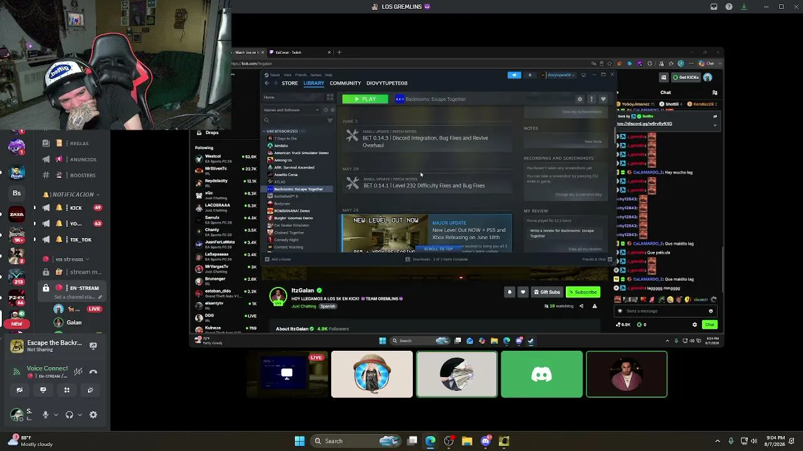Open Steam library grid view icon
Screen dimensions: 803x451
(330, 97)
